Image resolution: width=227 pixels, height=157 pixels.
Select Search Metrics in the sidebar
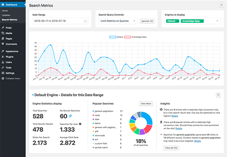[x=9, y=20]
